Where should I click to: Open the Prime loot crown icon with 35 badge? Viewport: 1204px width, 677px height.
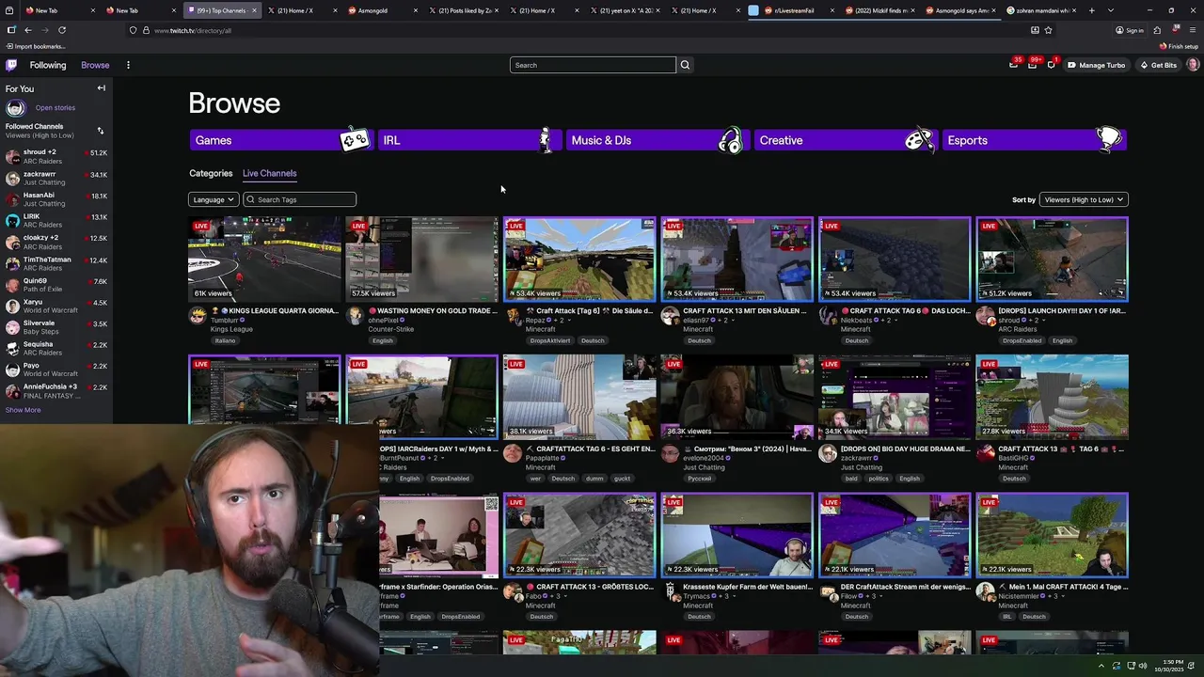click(1013, 65)
